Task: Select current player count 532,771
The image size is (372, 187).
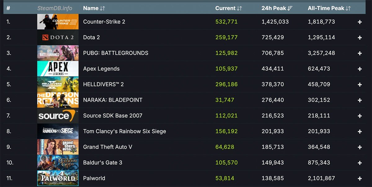Action: coord(227,22)
